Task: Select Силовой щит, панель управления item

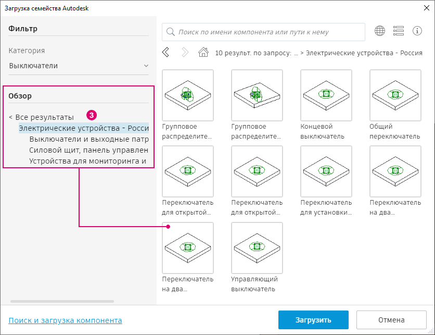Action: click(89, 150)
